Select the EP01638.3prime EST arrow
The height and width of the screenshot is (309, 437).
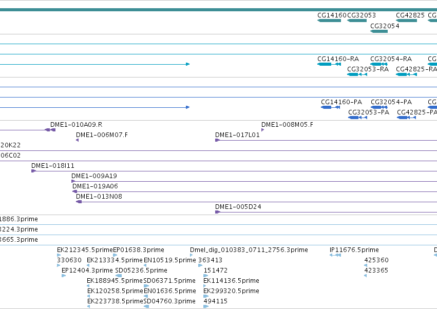pos(115,255)
